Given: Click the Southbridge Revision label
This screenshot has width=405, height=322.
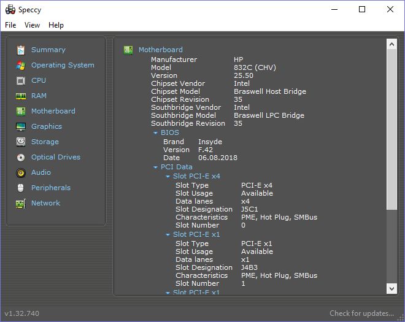Looking at the screenshot, I should [x=188, y=123].
